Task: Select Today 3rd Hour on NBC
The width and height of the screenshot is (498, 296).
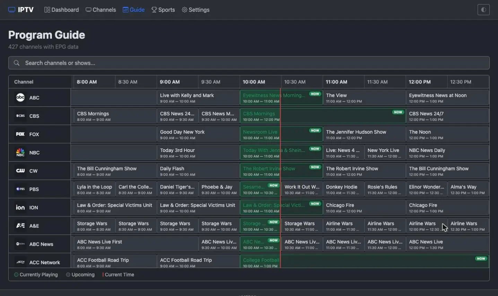Action: (198, 152)
